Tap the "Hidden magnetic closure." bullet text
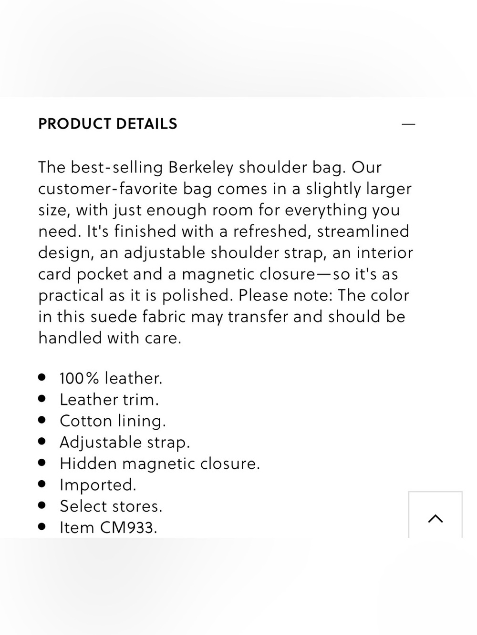Image resolution: width=477 pixels, height=635 pixels. tap(160, 464)
